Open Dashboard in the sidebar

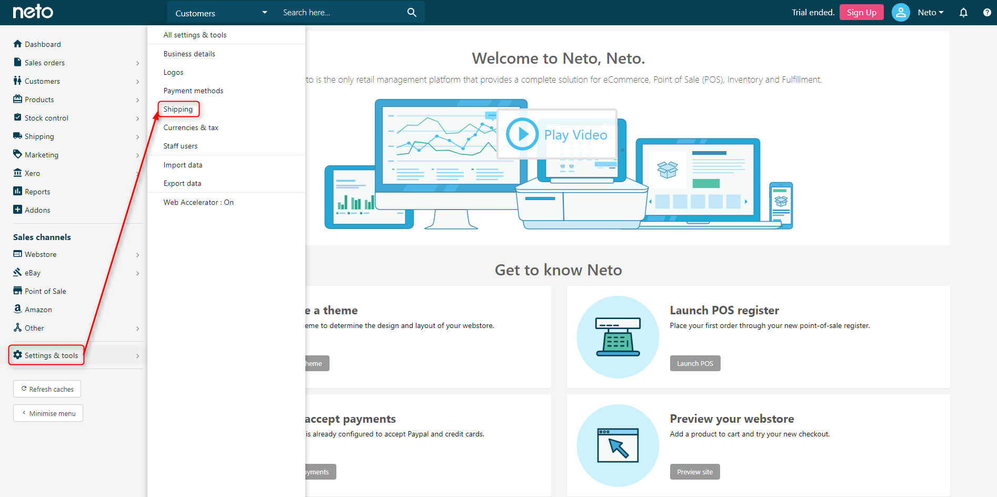click(43, 44)
